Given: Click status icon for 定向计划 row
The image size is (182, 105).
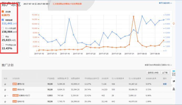Looking at the screenshot, I should (5, 101).
